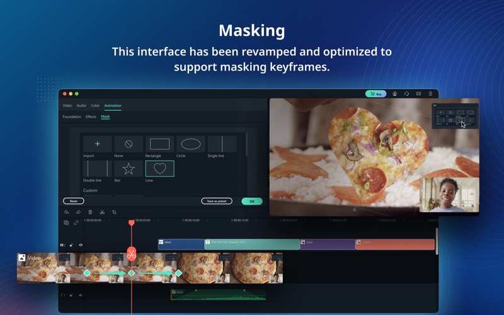The image size is (504, 315).
Task: Select the blue label clip
Action: coord(181,244)
